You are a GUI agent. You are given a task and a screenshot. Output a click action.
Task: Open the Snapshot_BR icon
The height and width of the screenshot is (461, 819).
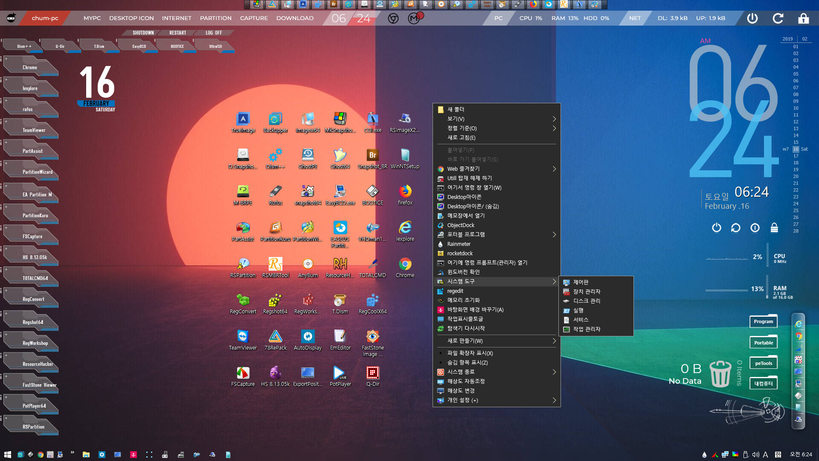372,159
